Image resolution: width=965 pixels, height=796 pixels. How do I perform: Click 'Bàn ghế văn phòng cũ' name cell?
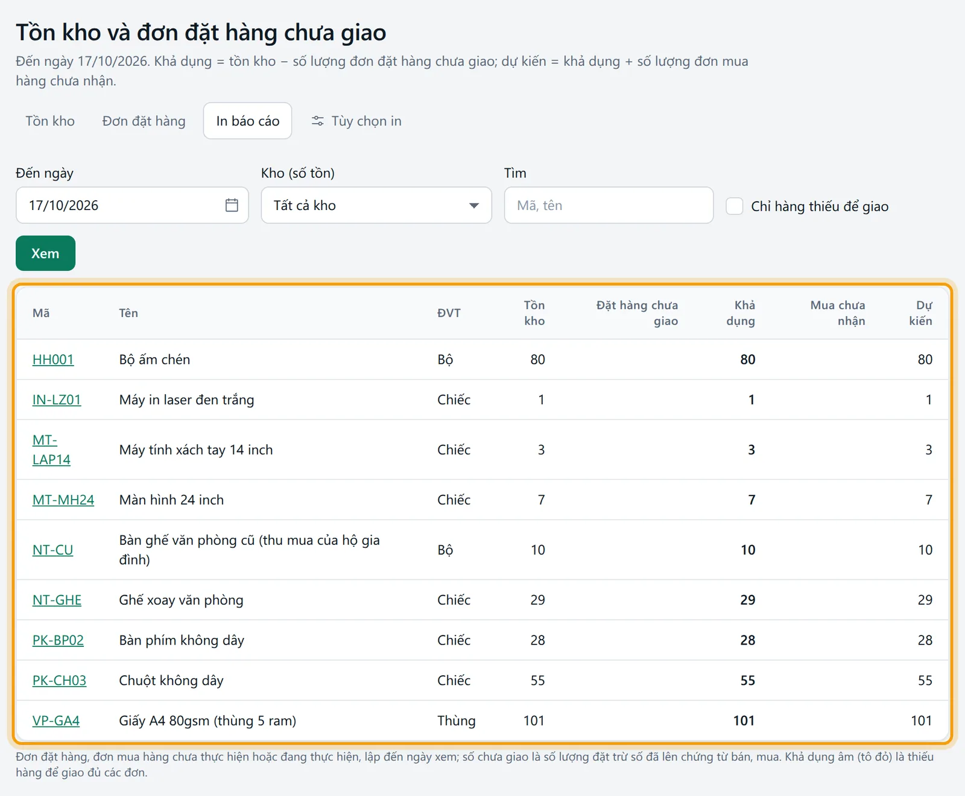(249, 550)
